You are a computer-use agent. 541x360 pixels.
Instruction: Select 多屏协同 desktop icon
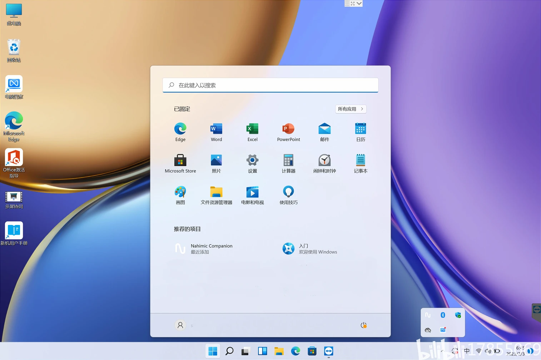coord(14,200)
